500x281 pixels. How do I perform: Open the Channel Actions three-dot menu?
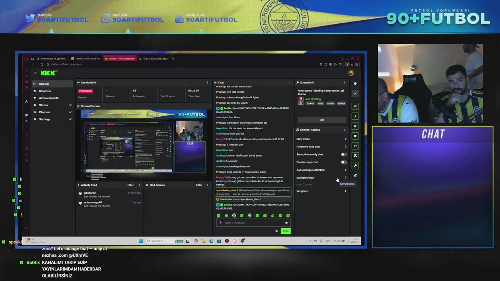coord(345,130)
